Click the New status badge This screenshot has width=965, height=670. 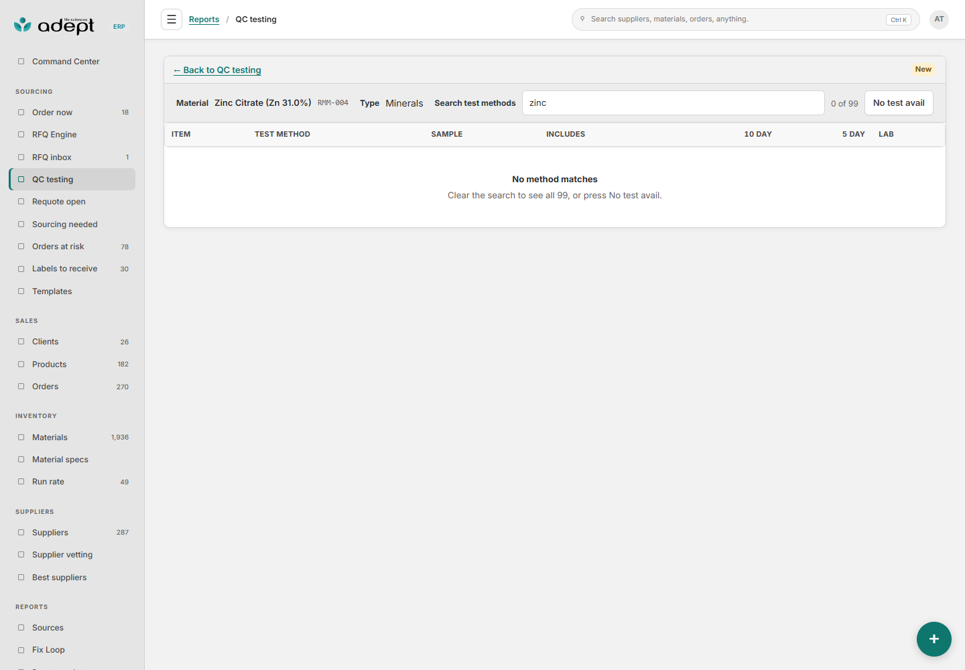[x=923, y=69]
